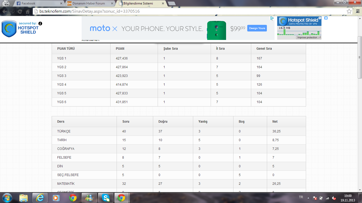Show hidden system tray icons

coord(308,198)
